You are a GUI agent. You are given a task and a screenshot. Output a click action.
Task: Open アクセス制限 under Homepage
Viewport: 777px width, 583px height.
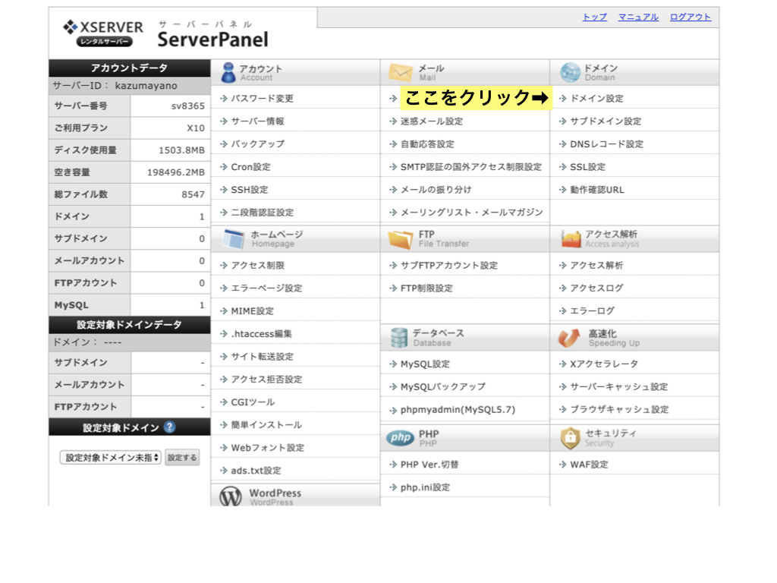click(x=258, y=266)
